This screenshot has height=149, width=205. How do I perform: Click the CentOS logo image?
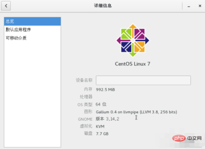click(x=132, y=40)
